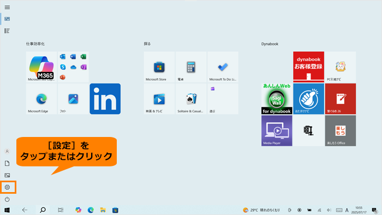This screenshot has height=215, width=382.
Task: Switch to the Pinned tiles view
Action: pos(7,19)
